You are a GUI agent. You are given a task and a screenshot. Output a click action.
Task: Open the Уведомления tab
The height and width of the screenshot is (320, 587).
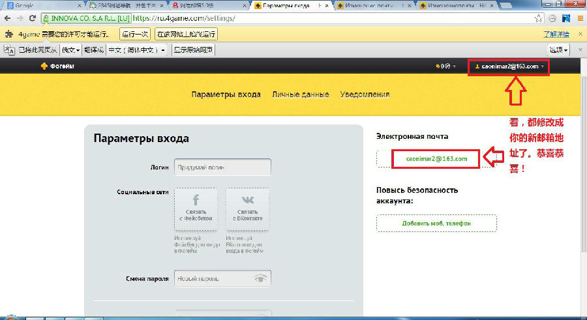click(x=365, y=95)
